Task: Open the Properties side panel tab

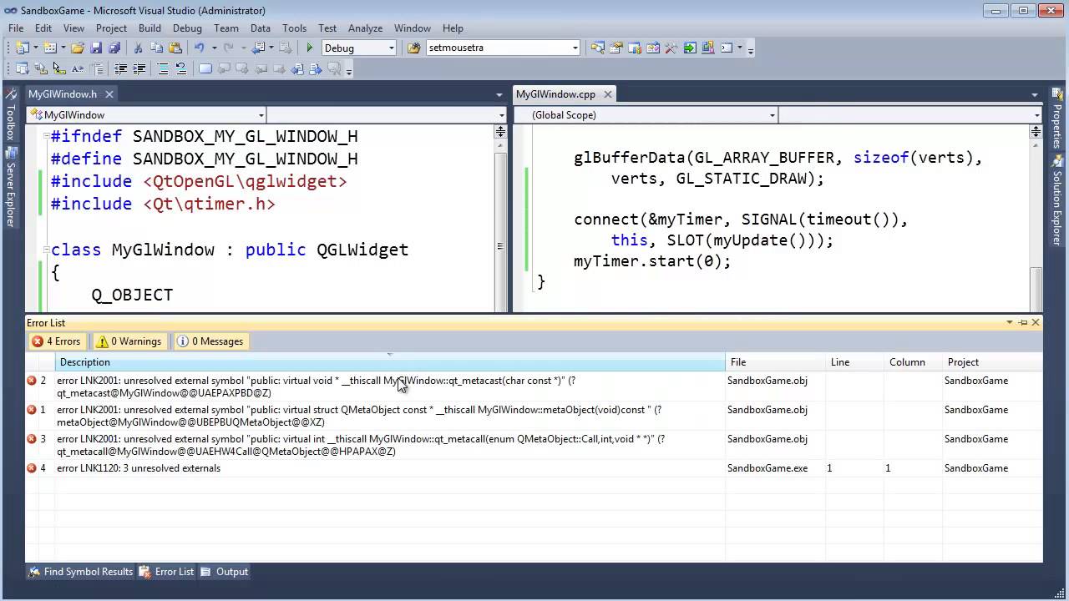Action: (1056, 120)
